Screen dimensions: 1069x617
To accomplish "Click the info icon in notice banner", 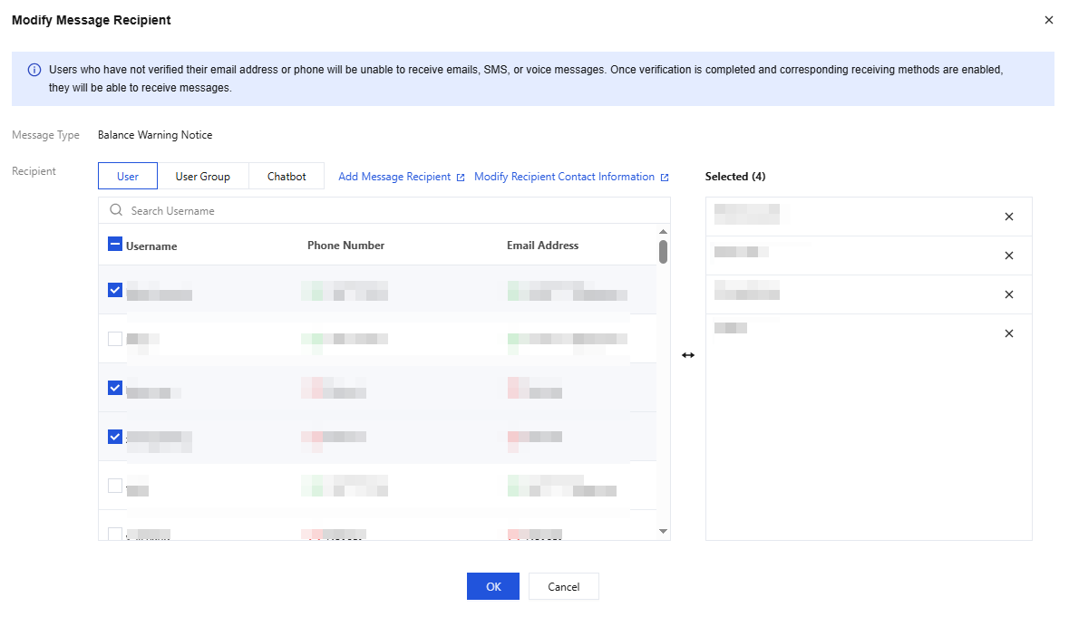I will click(x=34, y=70).
